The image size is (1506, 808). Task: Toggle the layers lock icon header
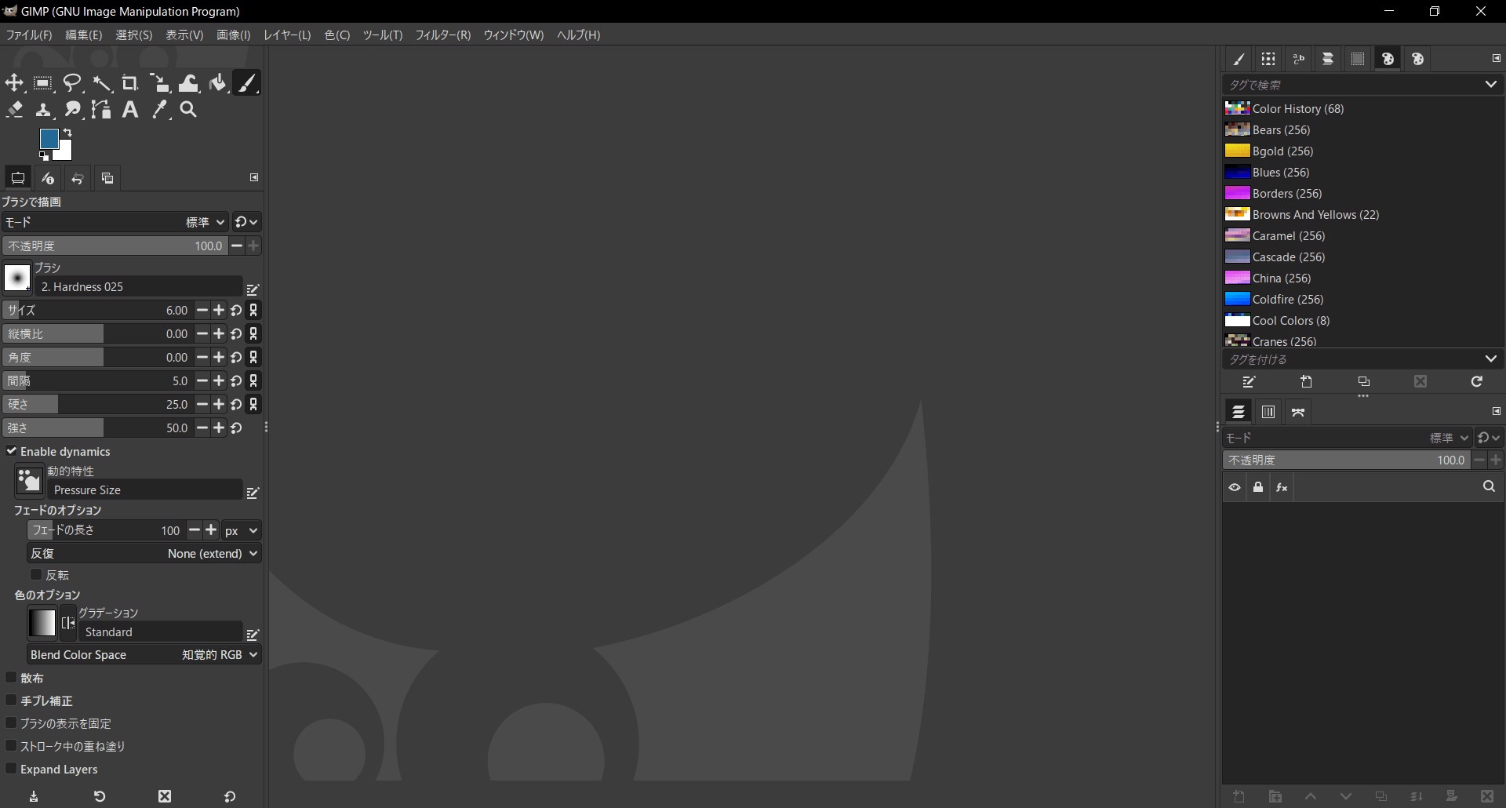click(x=1258, y=487)
